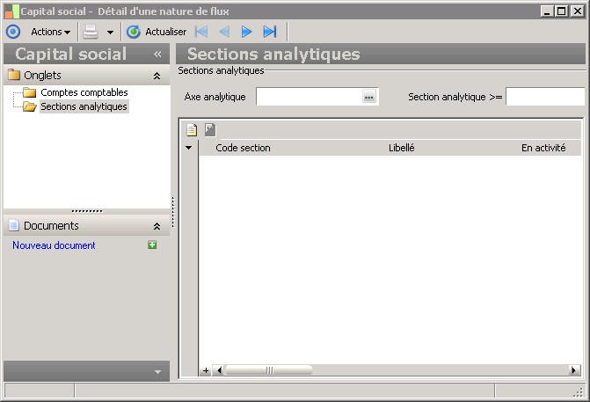Screen dimensions: 590x402
Task: Click the printer icon
Action: [x=91, y=32]
